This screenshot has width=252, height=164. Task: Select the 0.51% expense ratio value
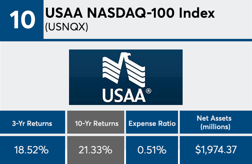(x=152, y=150)
